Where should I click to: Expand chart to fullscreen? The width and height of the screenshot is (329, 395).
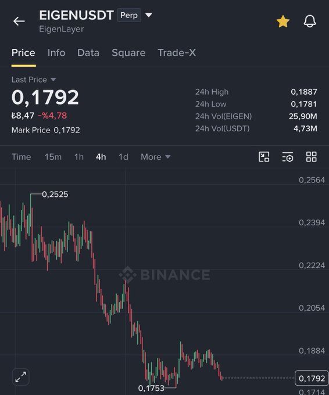[21, 377]
